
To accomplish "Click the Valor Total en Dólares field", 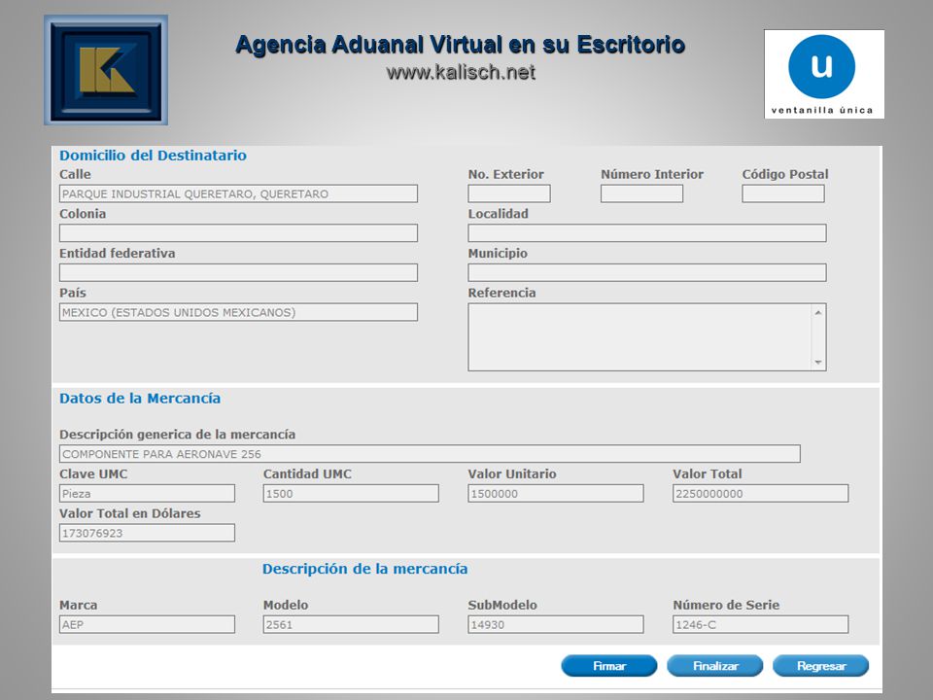I will tap(147, 533).
